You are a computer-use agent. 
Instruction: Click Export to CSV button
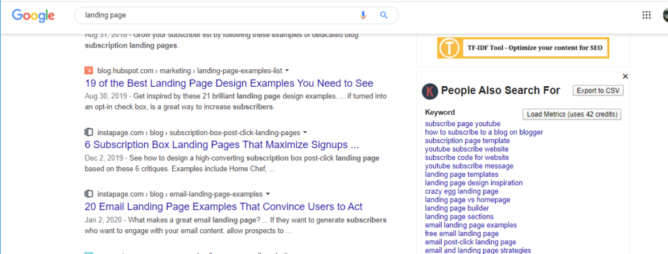point(598,90)
